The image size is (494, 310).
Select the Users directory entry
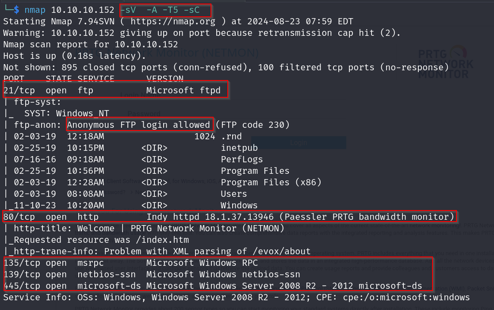click(234, 194)
